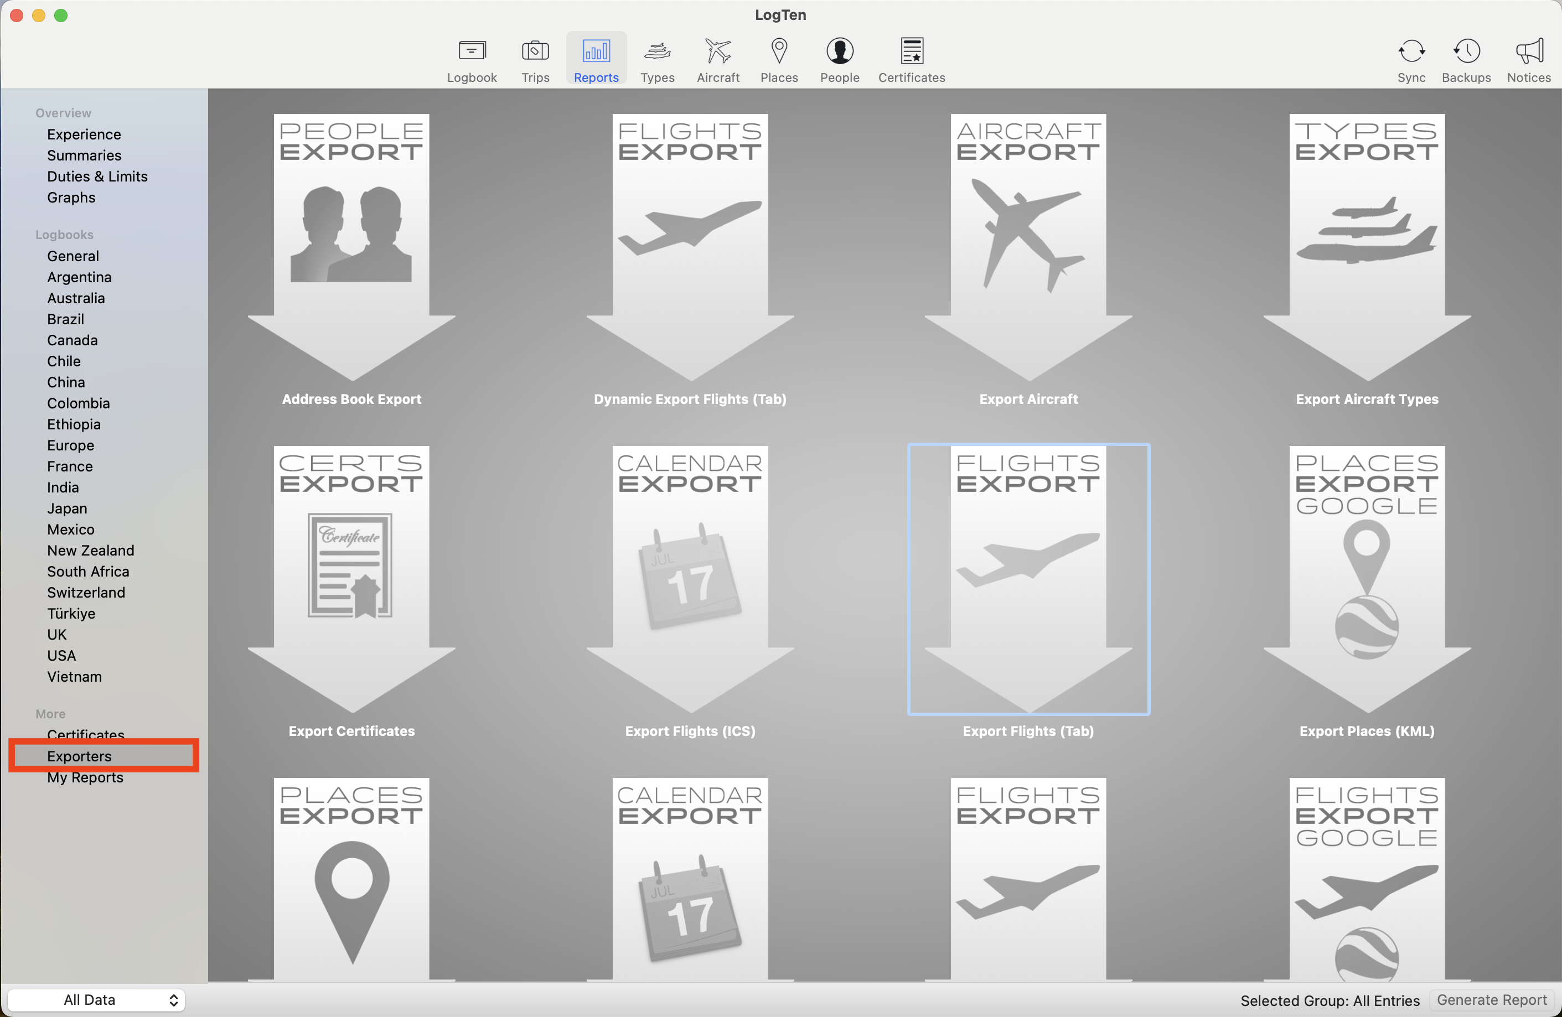
Task: Open the Certificates toolbar icon
Action: [x=912, y=60]
